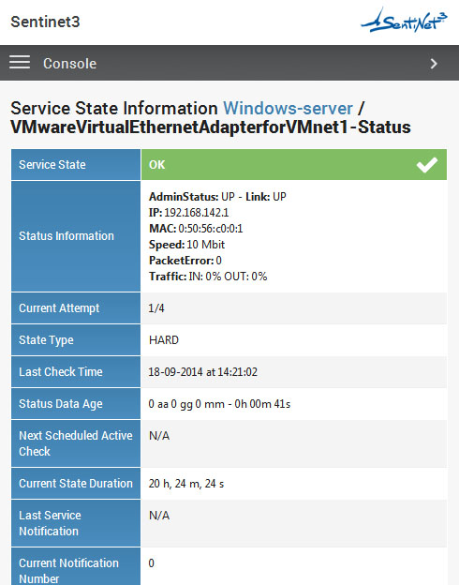Expand the right chevron in Console bar
The height and width of the screenshot is (585, 459).
point(434,64)
